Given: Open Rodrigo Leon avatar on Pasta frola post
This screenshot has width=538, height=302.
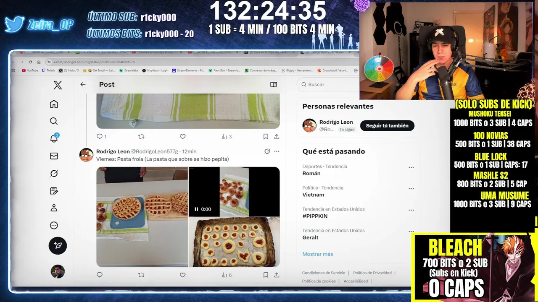Looking at the screenshot, I should [86, 155].
